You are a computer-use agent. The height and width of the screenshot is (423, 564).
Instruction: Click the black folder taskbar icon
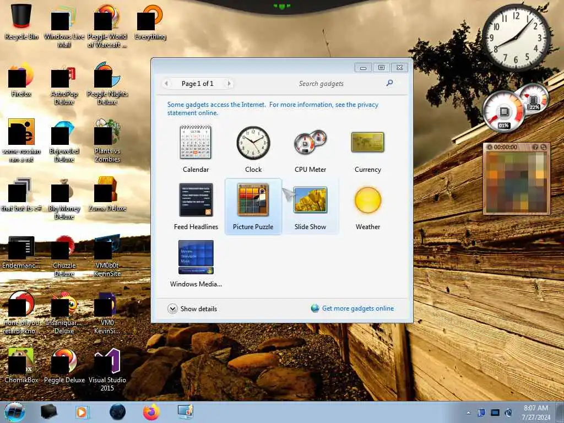(48, 412)
